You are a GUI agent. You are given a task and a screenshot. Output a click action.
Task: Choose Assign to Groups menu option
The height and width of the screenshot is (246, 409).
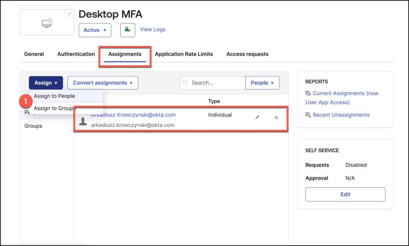pos(54,108)
